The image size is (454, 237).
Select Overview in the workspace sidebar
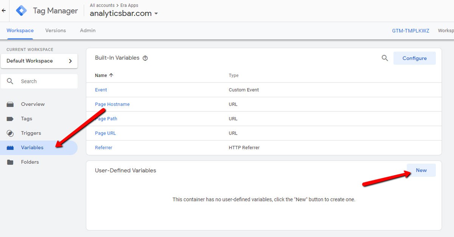[x=33, y=104]
